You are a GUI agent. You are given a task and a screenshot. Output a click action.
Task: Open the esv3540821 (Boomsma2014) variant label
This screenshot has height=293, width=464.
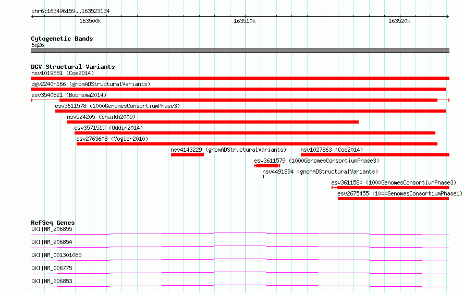coord(69,95)
